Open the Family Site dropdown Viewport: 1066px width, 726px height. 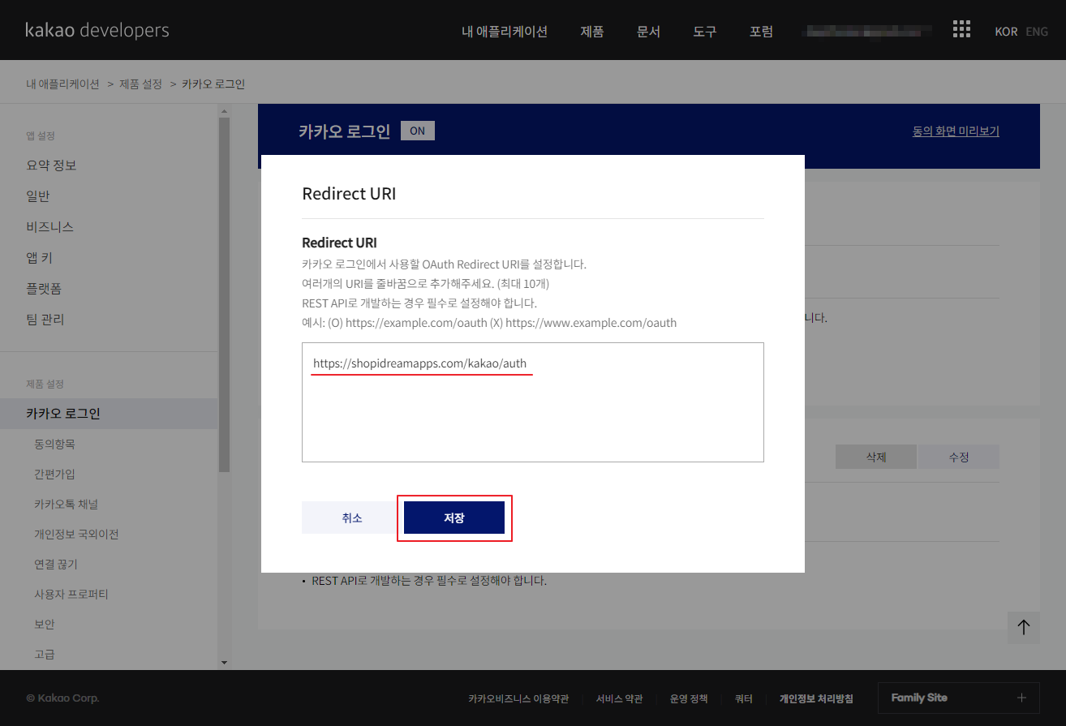959,698
